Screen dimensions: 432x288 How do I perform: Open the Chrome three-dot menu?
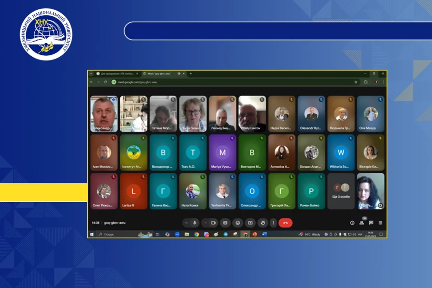pyautogui.click(x=383, y=82)
